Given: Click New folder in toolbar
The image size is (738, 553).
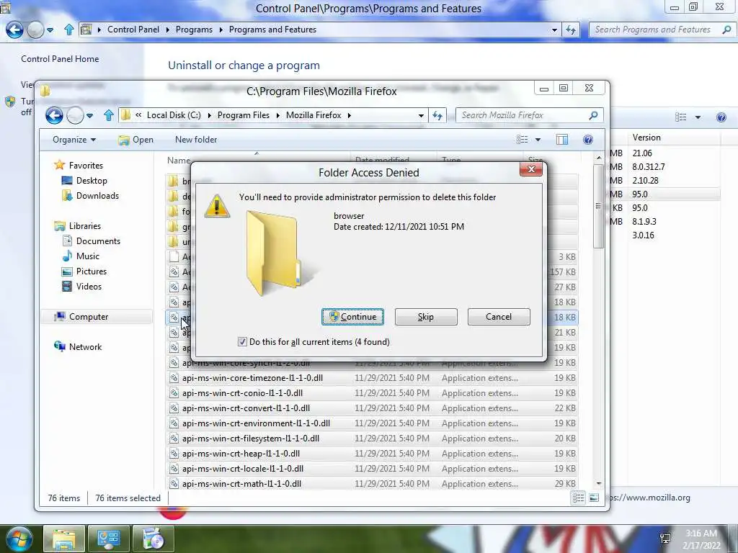Looking at the screenshot, I should click(196, 140).
